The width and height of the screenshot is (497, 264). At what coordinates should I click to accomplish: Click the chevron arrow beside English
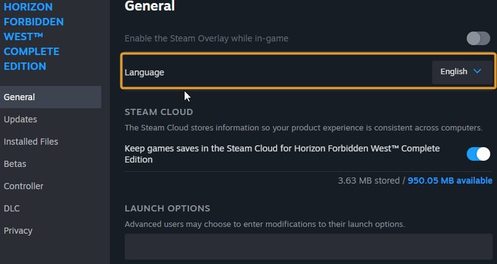(x=477, y=71)
